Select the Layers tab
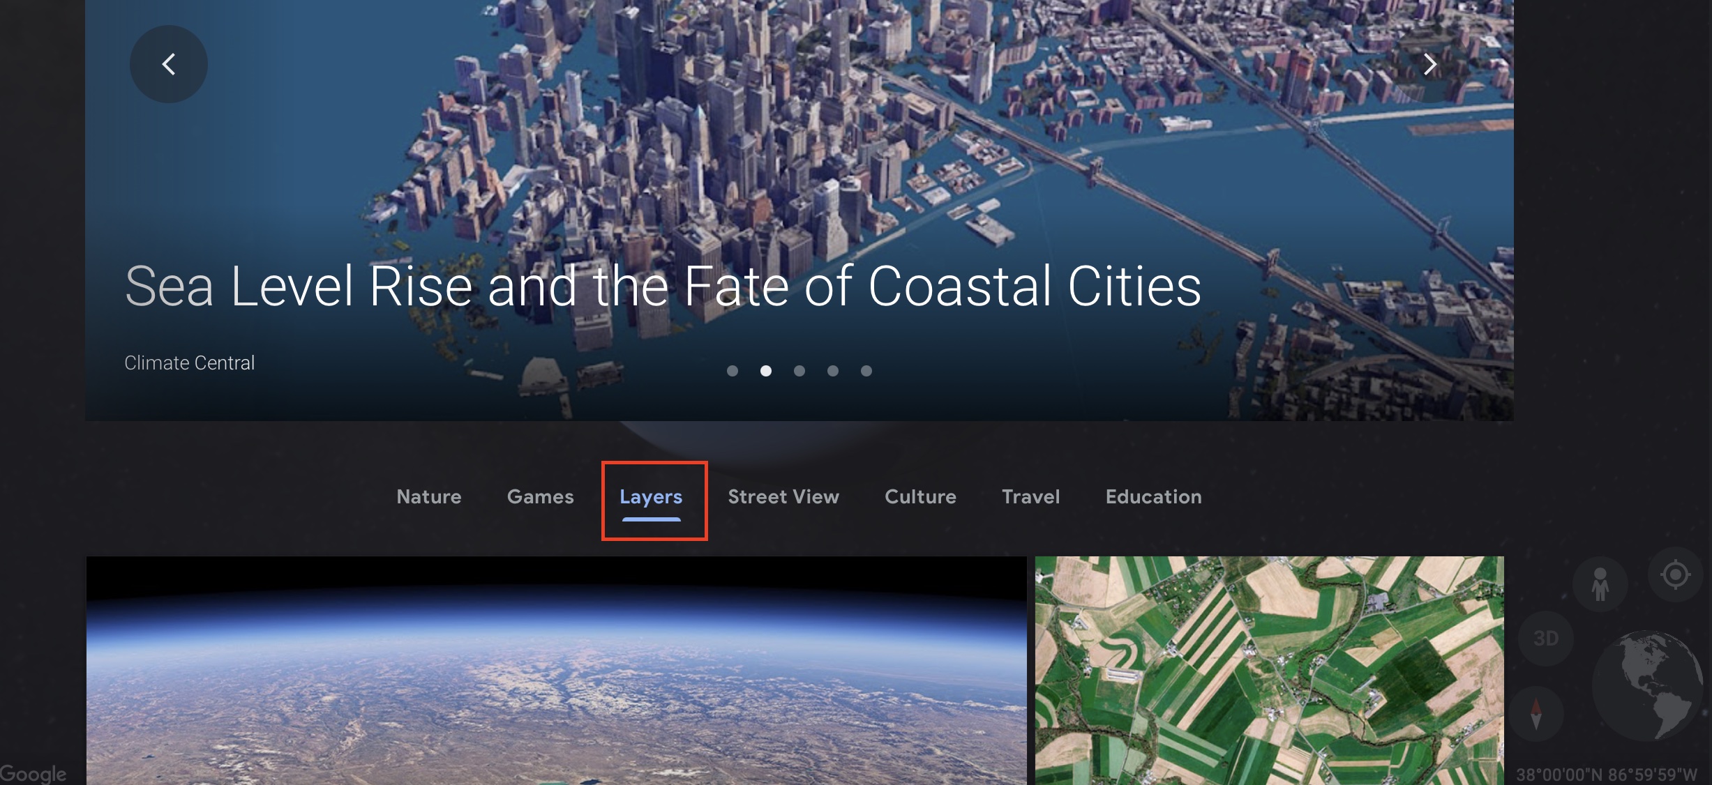This screenshot has height=785, width=1712. pyautogui.click(x=651, y=497)
